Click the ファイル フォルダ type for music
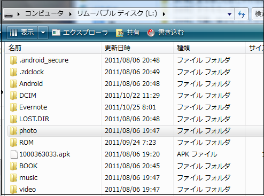The height and width of the screenshot is (196, 264). pyautogui.click(x=204, y=178)
